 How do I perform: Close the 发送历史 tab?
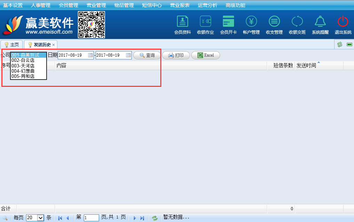[x=53, y=45]
